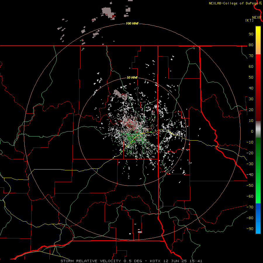This screenshot has height=263, width=263.
Task: Click the 10 value on velocity scale
Action: [x=251, y=121]
